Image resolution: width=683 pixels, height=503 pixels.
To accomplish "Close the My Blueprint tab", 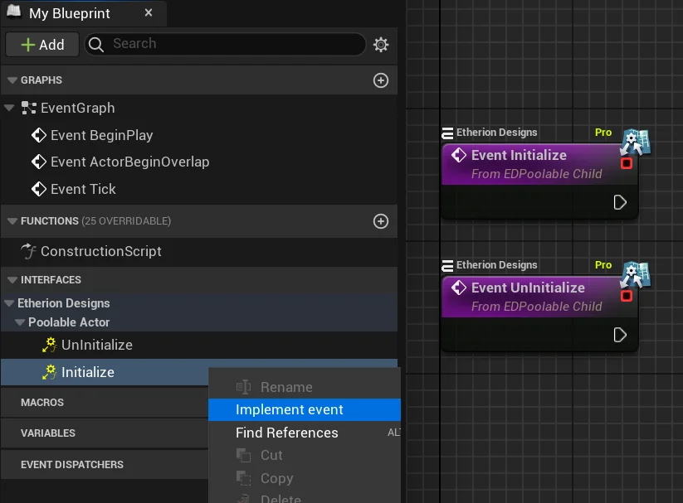I will 148,13.
